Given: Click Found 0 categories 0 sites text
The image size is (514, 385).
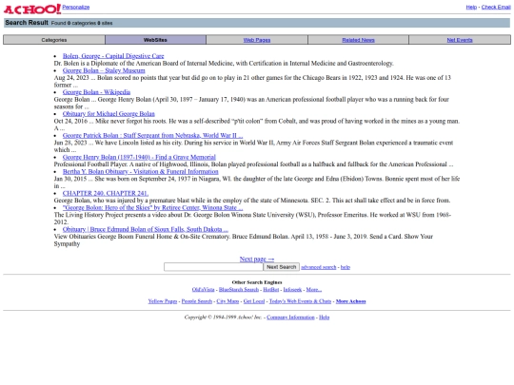Looking at the screenshot, I should (82, 23).
